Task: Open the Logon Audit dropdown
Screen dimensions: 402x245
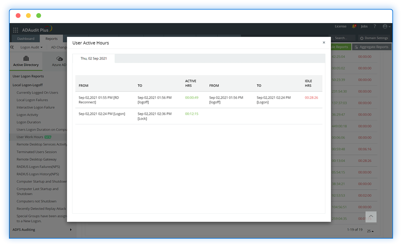Action: tap(31, 47)
